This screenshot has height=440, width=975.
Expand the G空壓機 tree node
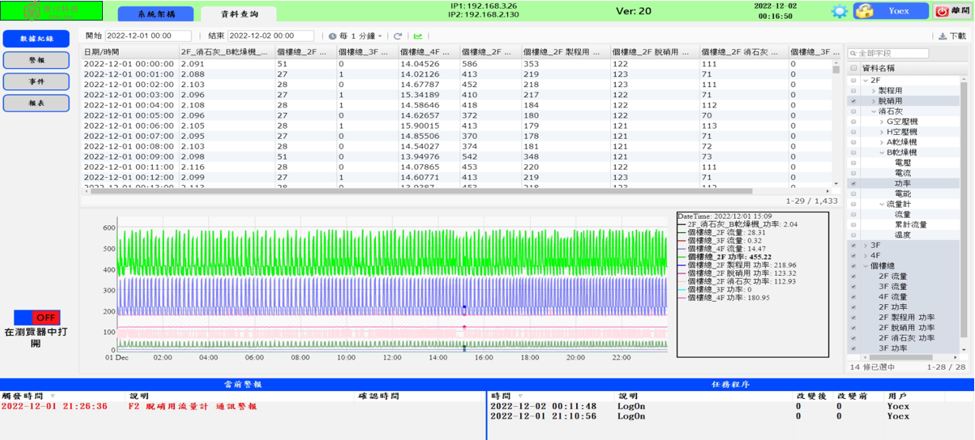click(x=882, y=122)
